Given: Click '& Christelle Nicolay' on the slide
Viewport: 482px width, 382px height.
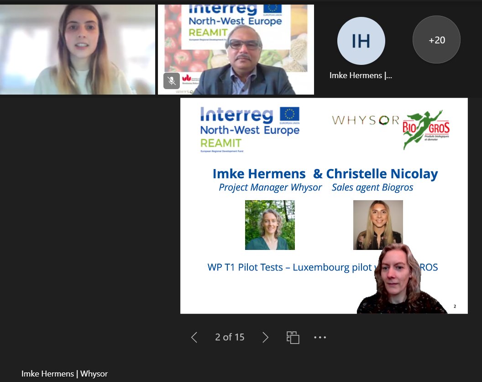Looking at the screenshot, I should pos(375,174).
